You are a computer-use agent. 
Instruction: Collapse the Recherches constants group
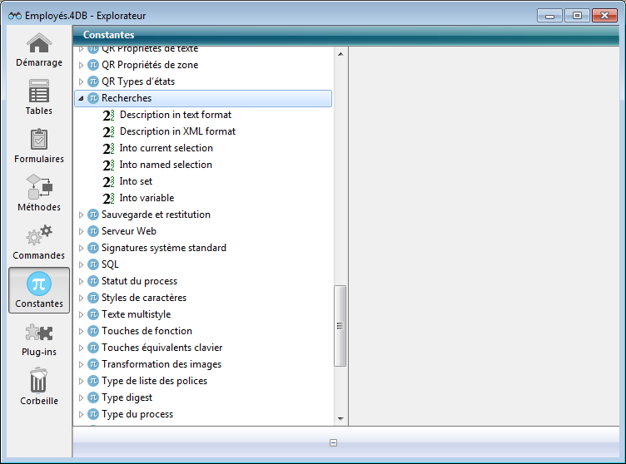[x=81, y=98]
